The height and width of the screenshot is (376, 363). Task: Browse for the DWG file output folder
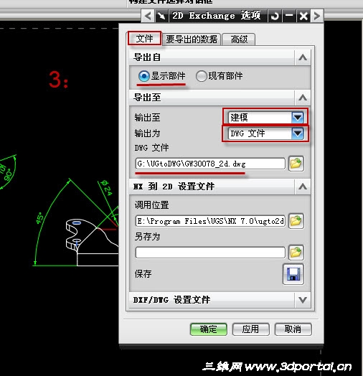click(296, 164)
